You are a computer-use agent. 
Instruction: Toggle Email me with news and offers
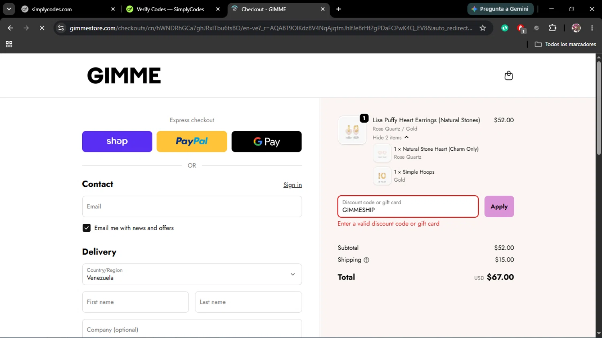point(86,228)
